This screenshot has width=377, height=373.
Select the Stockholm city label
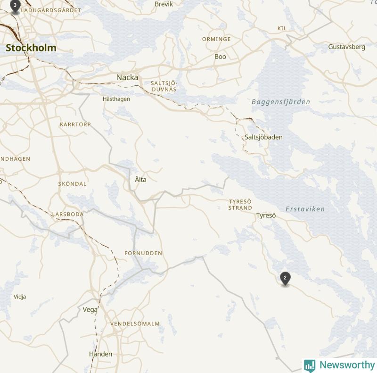[31, 48]
